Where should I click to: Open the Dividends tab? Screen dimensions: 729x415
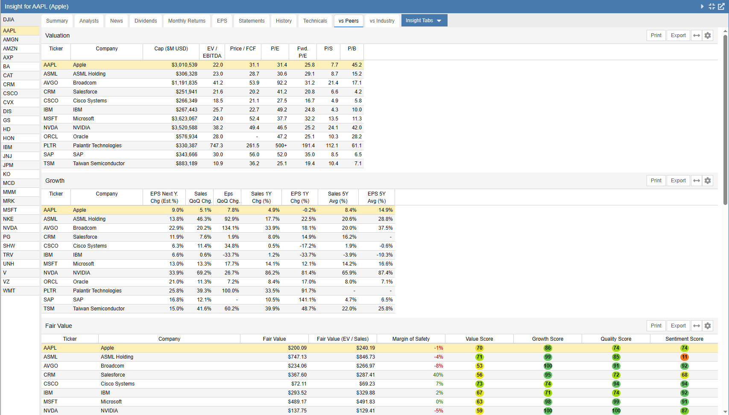click(x=146, y=21)
